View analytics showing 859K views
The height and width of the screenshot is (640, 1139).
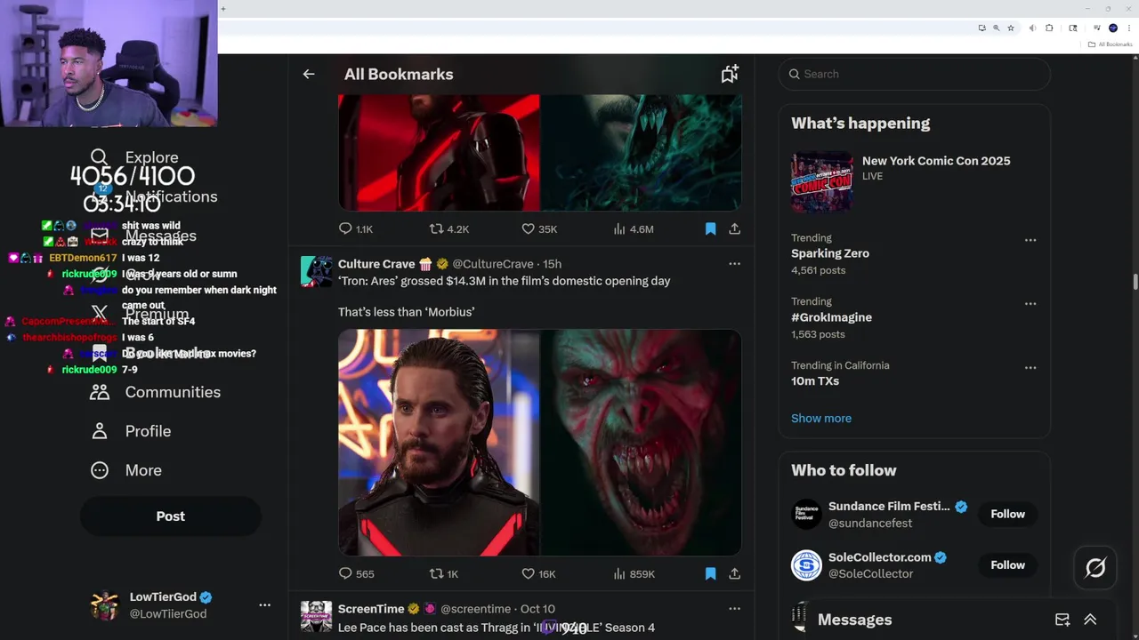(x=634, y=574)
